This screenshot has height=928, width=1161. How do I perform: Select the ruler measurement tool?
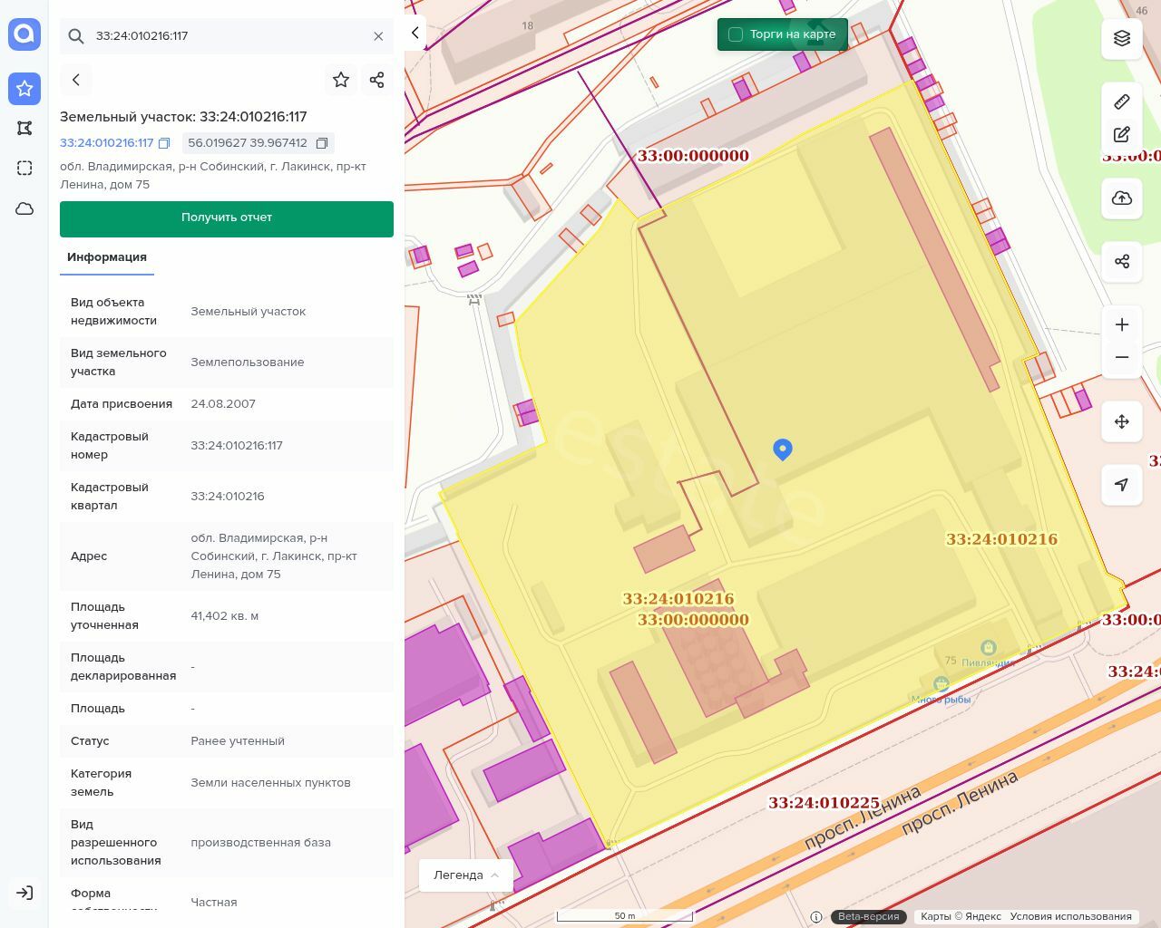point(1122,101)
